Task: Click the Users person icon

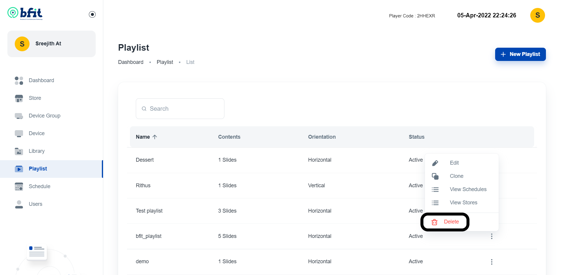Action: pyautogui.click(x=19, y=204)
